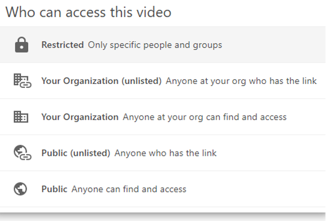Click the plain building organization icon
This screenshot has width=326, height=221.
(x=21, y=117)
